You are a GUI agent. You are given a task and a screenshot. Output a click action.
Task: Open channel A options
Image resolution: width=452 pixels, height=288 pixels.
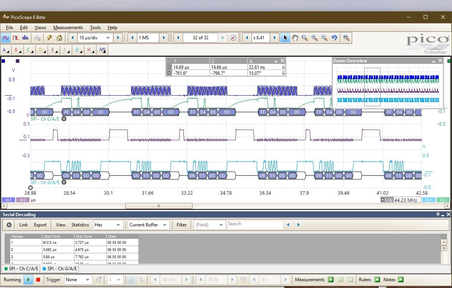(5, 50)
